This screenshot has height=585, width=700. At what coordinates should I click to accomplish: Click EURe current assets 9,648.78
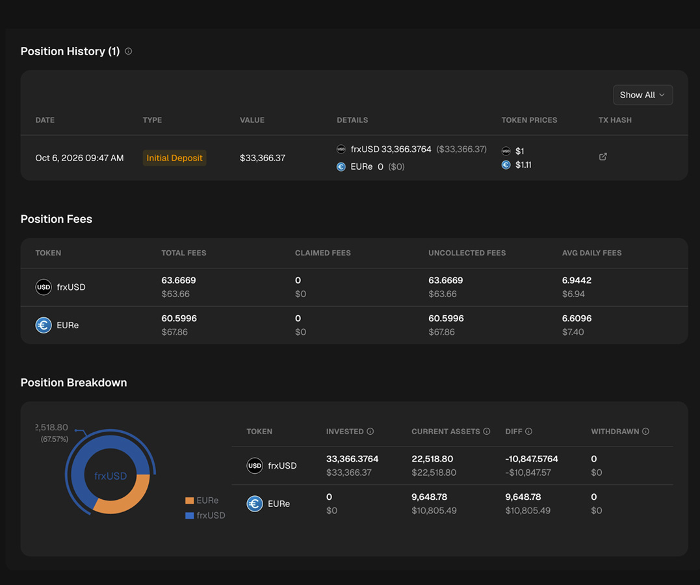(429, 497)
